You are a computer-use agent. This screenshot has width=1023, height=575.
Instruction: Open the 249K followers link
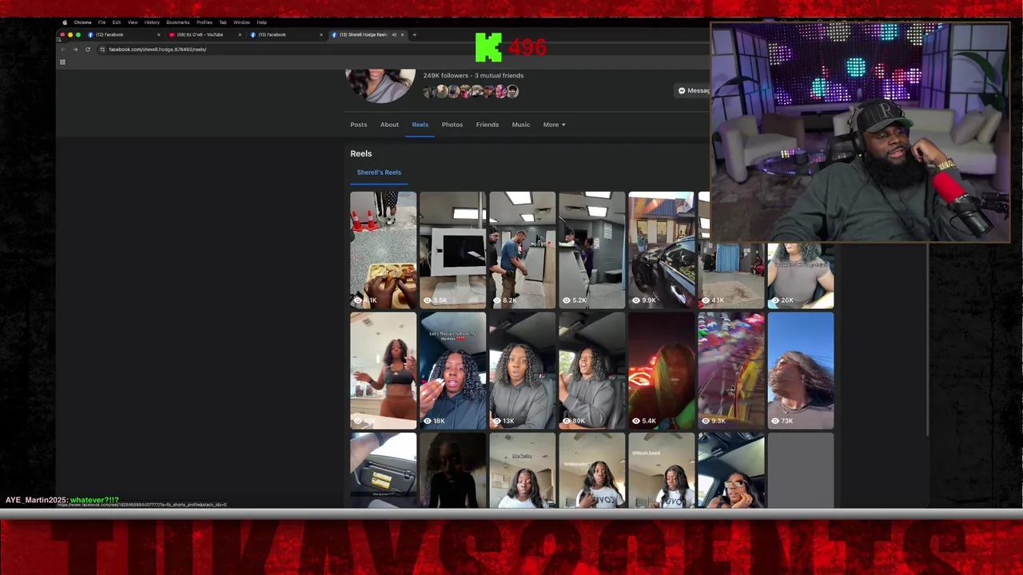[445, 76]
